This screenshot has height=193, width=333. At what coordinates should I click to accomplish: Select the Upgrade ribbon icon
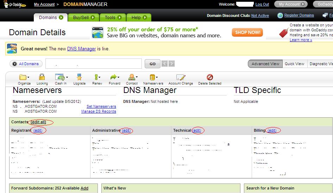click(79, 77)
